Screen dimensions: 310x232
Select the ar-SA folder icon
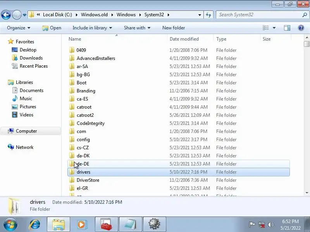pyautogui.click(x=72, y=66)
